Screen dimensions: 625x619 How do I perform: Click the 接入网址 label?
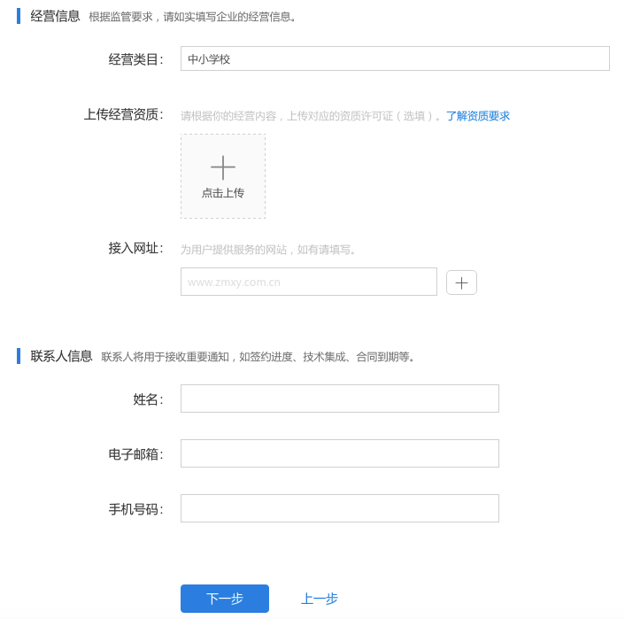tap(136, 249)
